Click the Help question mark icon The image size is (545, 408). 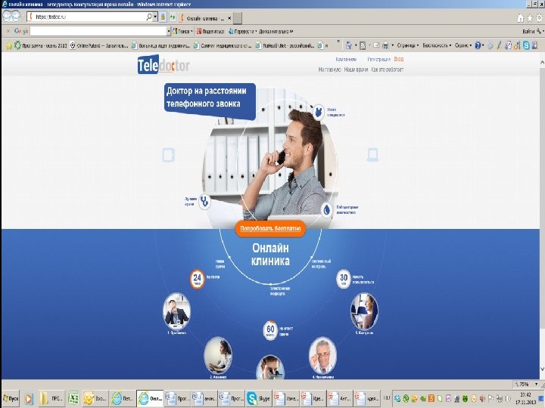tap(478, 45)
